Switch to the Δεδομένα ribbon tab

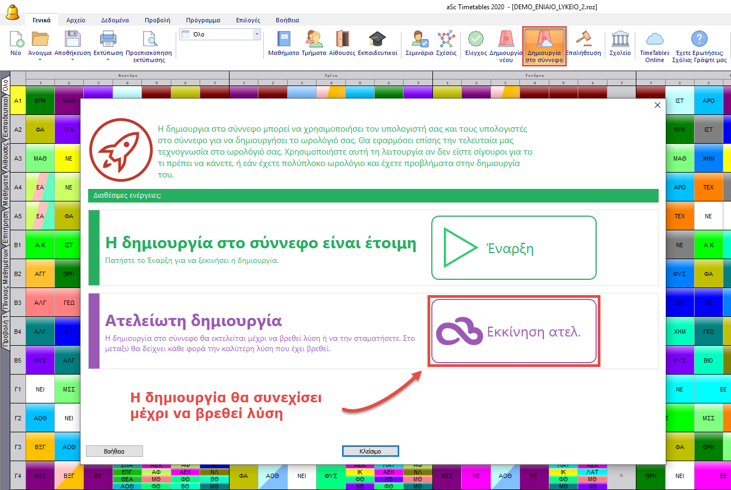pyautogui.click(x=115, y=20)
